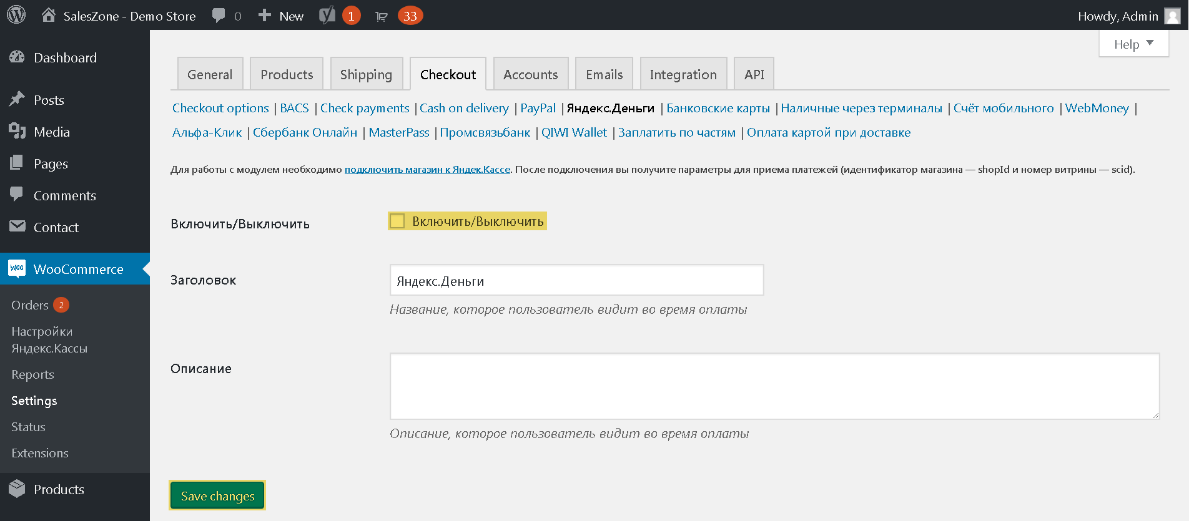
Task: Open the Shipping tab
Action: coord(367,74)
